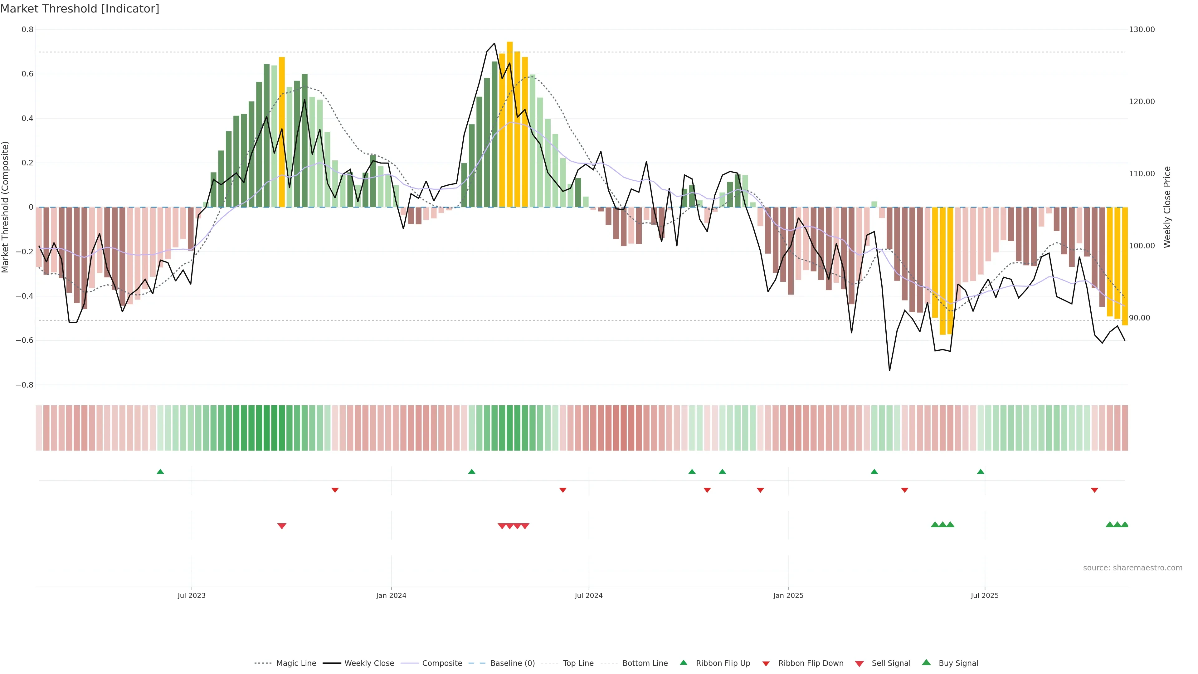Click the last red ribbon flip-down marker
Screen dimensions: 1198x674
pyautogui.click(x=1095, y=490)
